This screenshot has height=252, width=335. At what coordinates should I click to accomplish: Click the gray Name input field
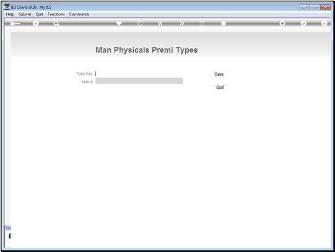[x=139, y=81]
